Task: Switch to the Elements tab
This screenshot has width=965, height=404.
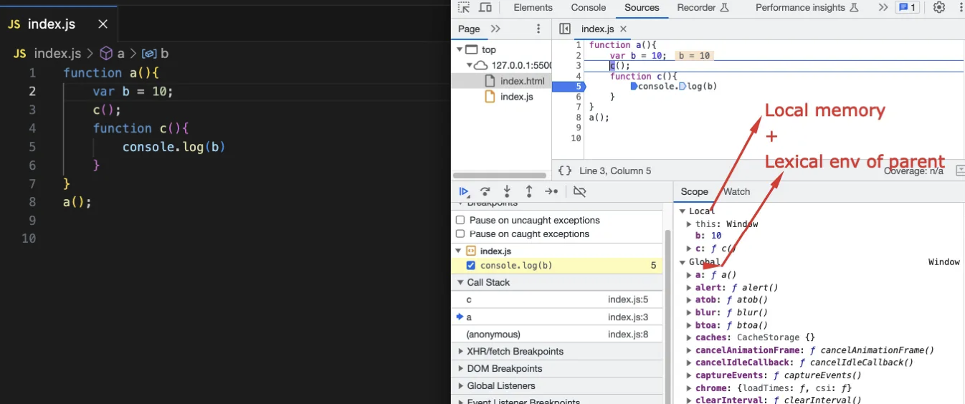Action: (x=533, y=8)
